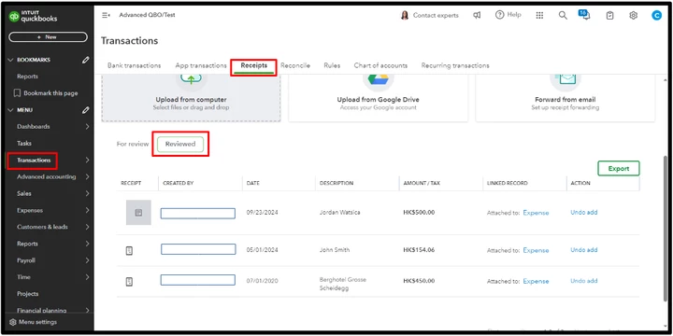Screen dimensions: 673x336
Task: Switch to the For review toggle
Action: click(x=133, y=145)
